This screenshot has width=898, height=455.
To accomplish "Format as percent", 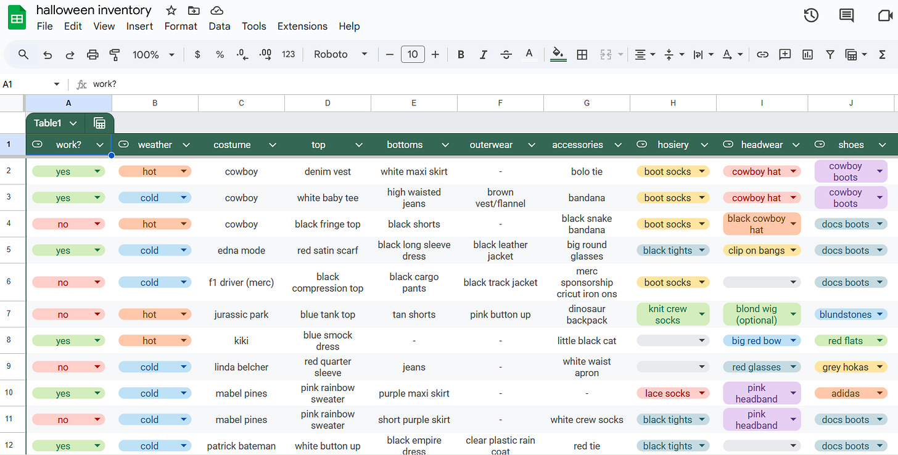I will click(x=220, y=54).
